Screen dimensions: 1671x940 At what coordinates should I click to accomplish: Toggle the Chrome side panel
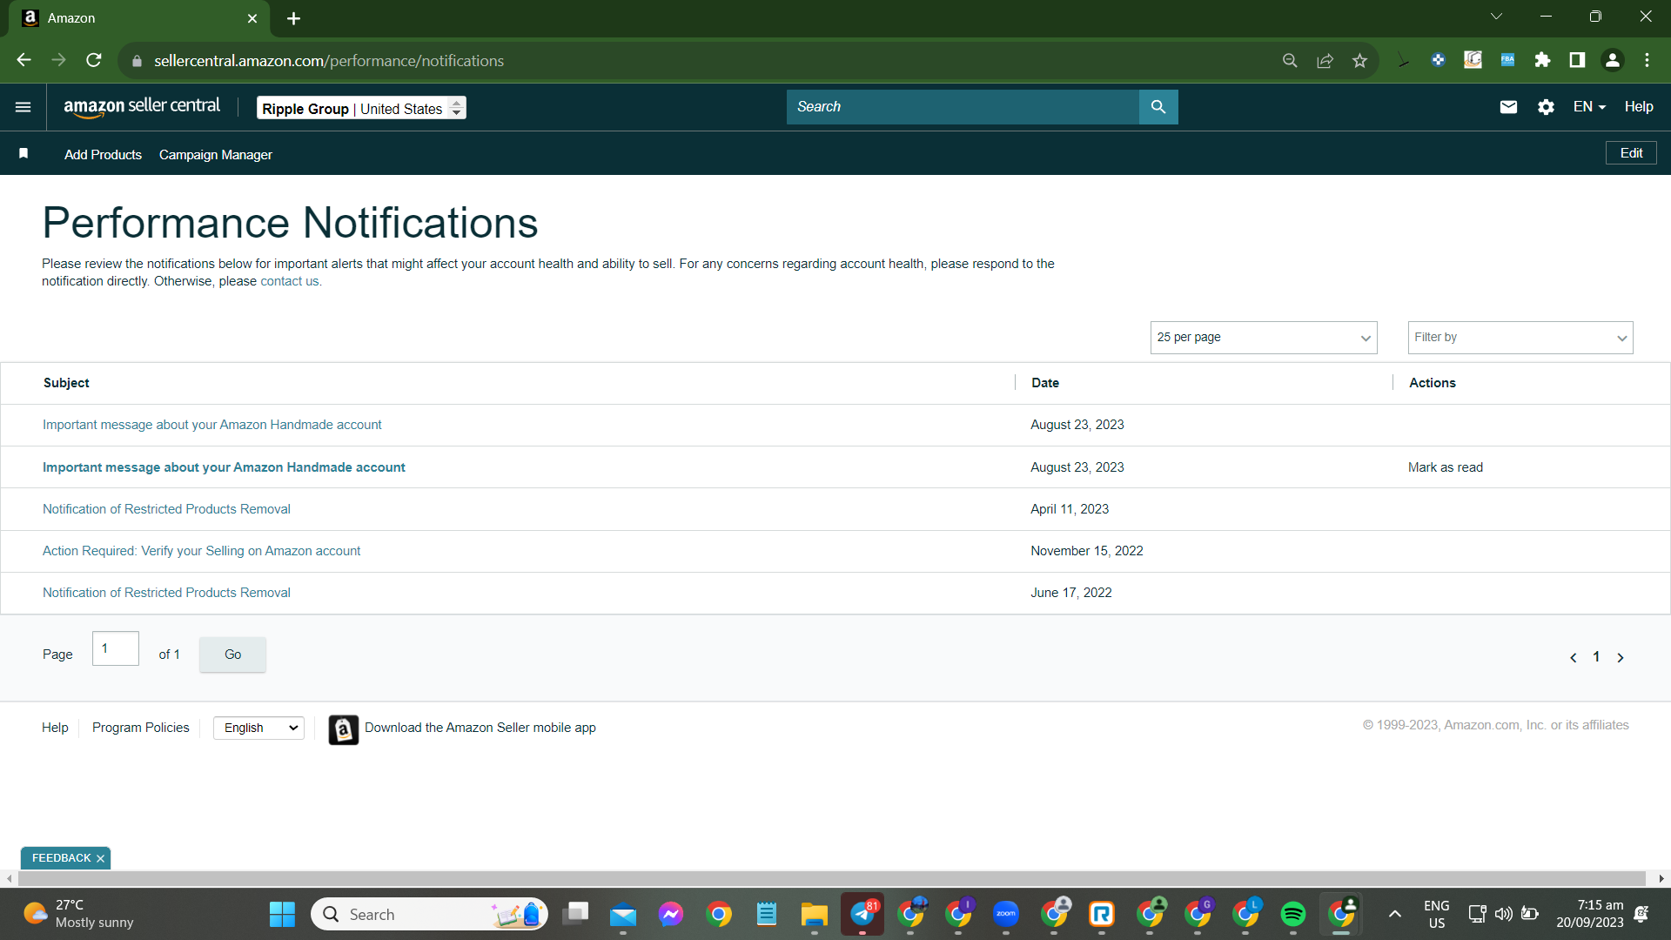1577,60
